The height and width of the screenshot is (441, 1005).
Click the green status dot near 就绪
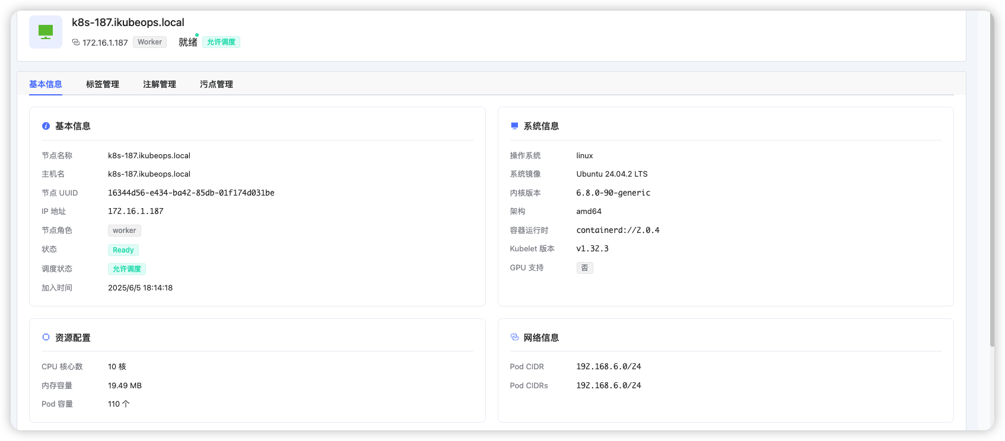pos(197,35)
